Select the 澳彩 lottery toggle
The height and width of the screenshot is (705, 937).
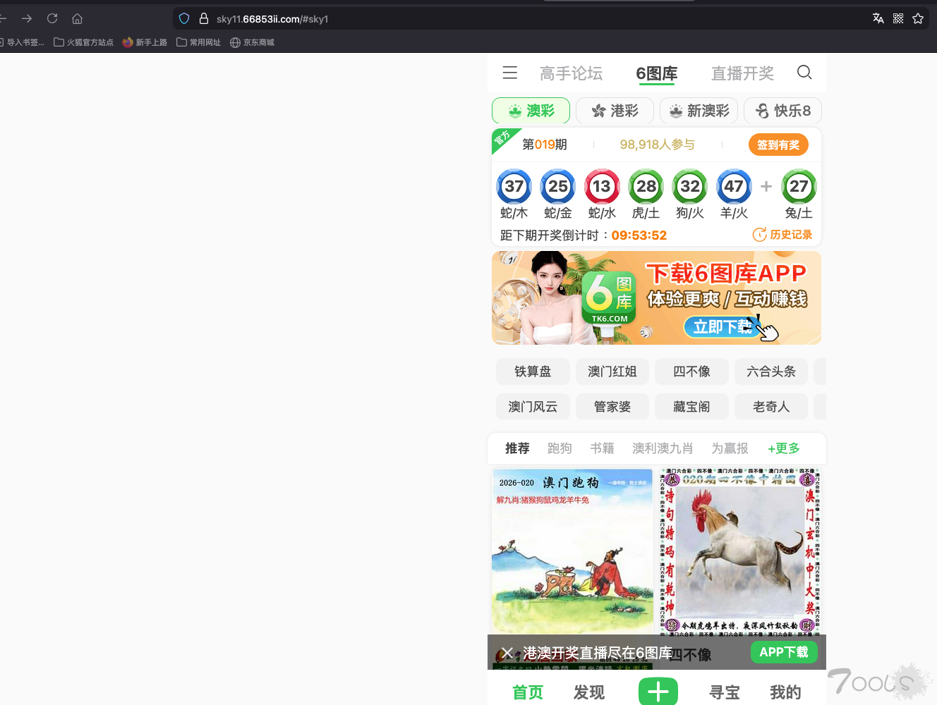[x=531, y=111]
